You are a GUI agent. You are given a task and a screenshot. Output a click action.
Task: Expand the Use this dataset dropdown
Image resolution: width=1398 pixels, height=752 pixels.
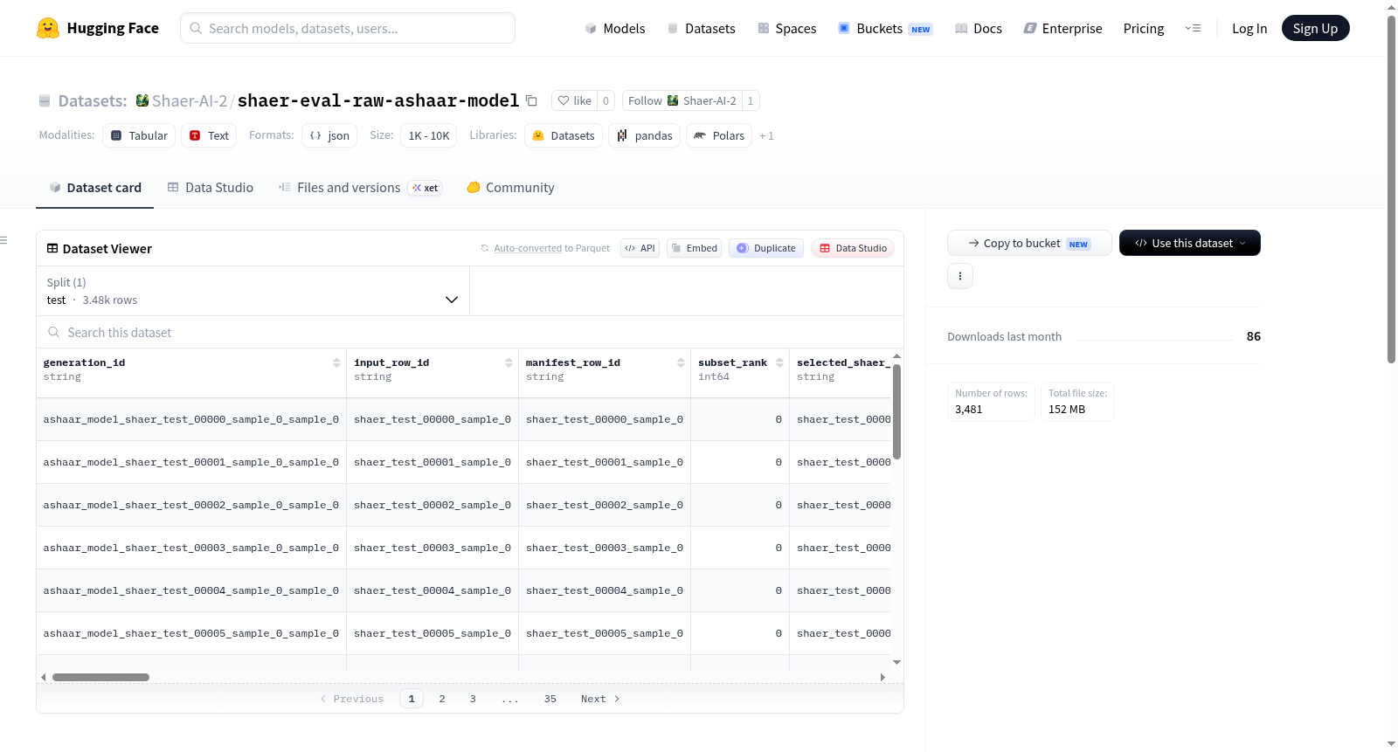(x=1190, y=243)
